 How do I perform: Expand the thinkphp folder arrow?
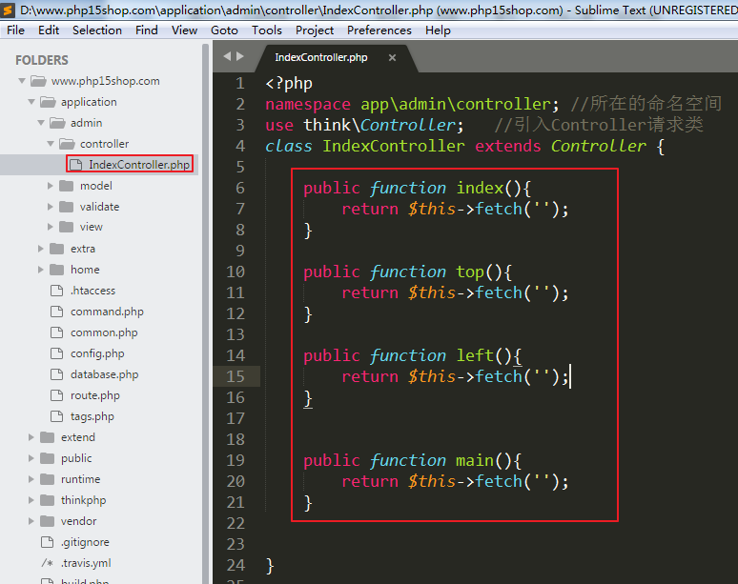click(31, 500)
